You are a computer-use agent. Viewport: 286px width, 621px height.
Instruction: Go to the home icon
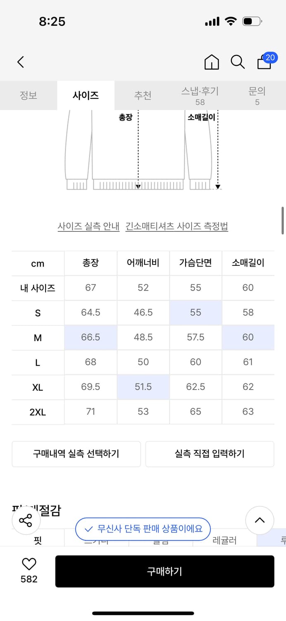[x=212, y=62]
